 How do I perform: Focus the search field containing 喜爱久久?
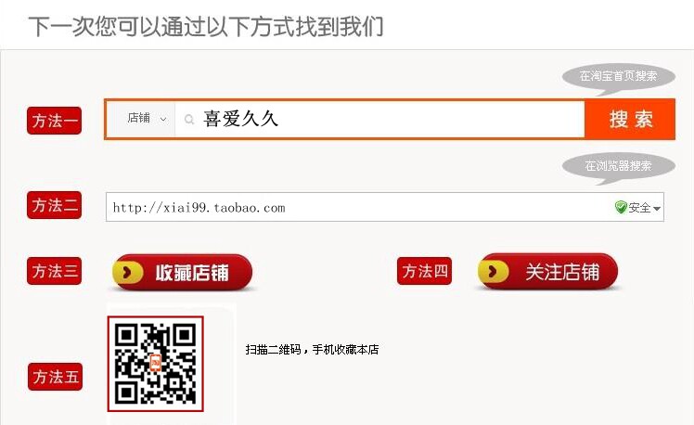click(x=379, y=119)
